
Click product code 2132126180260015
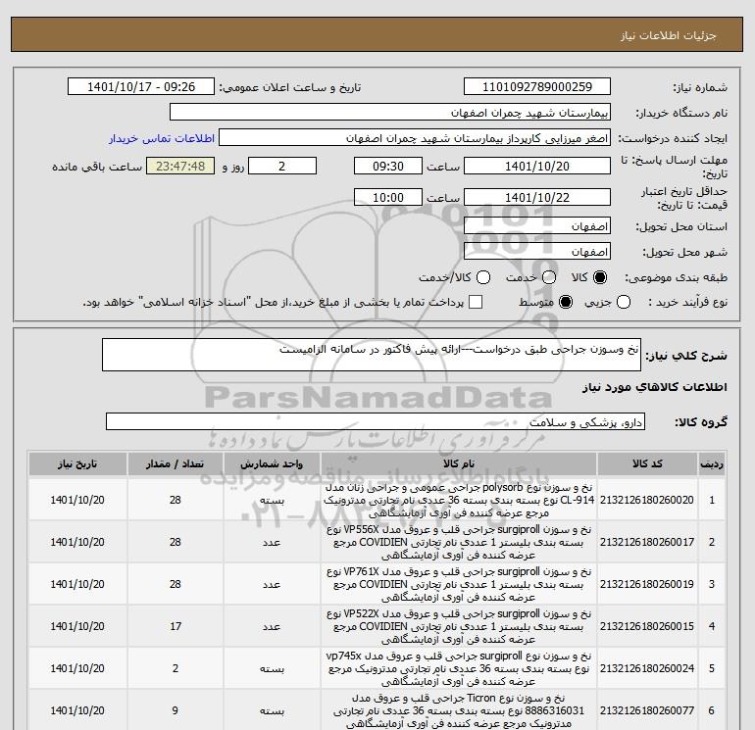[x=647, y=626]
